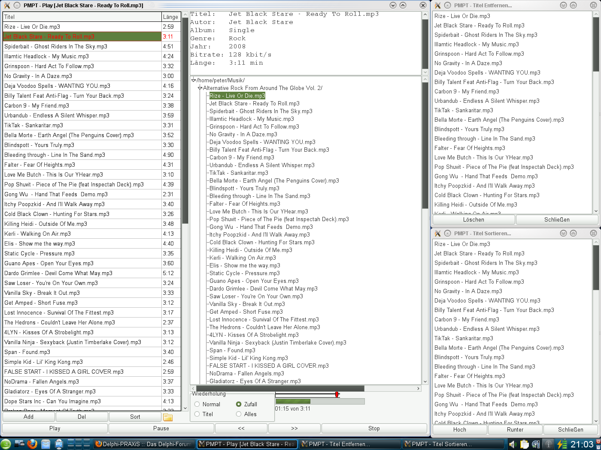Click the yellow folder icon beside Sort

168,417
